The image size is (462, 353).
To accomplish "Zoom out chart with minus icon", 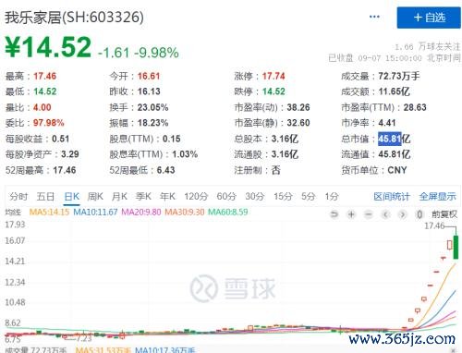I will coord(369,214).
